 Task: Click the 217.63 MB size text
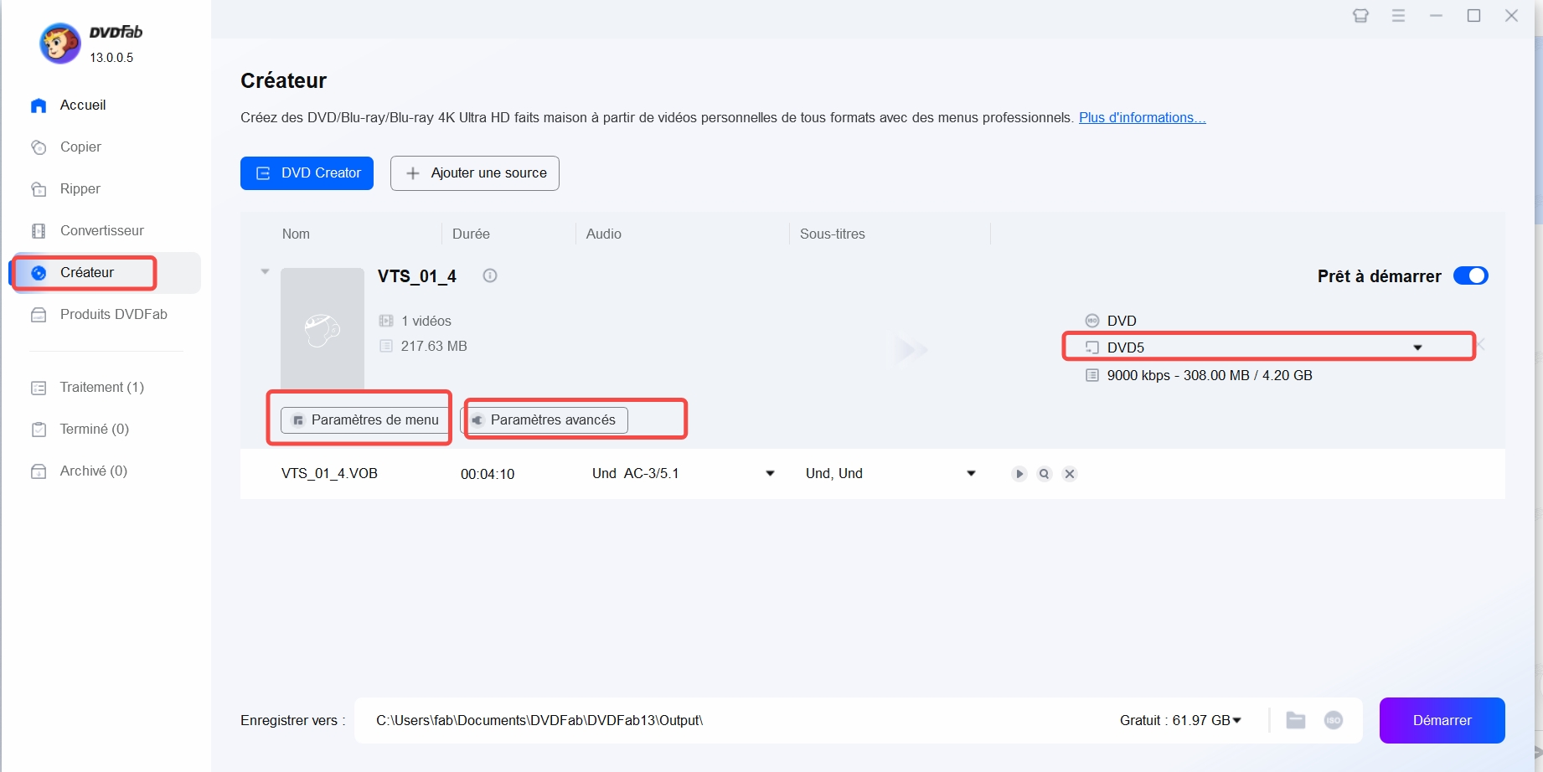(x=434, y=347)
